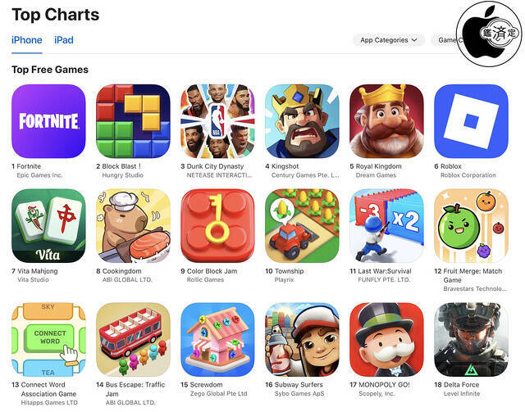
Task: Select the Roblox app icon
Action: [x=471, y=121]
